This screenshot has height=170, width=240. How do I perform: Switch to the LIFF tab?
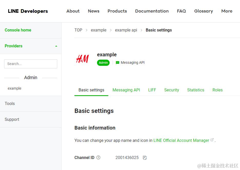pos(152,90)
